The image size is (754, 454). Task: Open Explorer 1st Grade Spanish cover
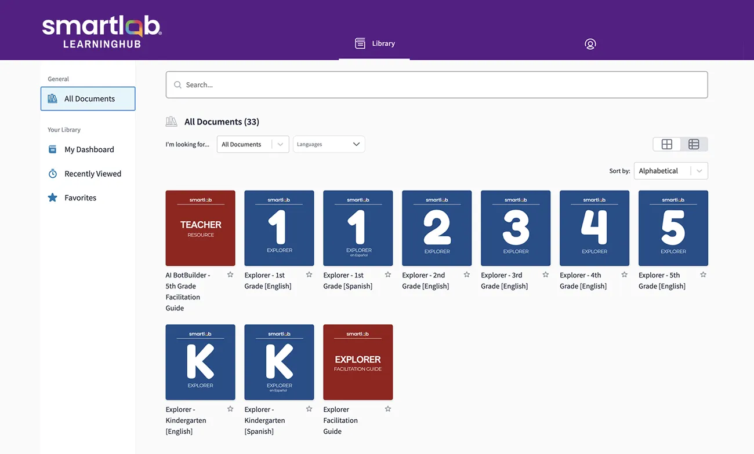358,228
